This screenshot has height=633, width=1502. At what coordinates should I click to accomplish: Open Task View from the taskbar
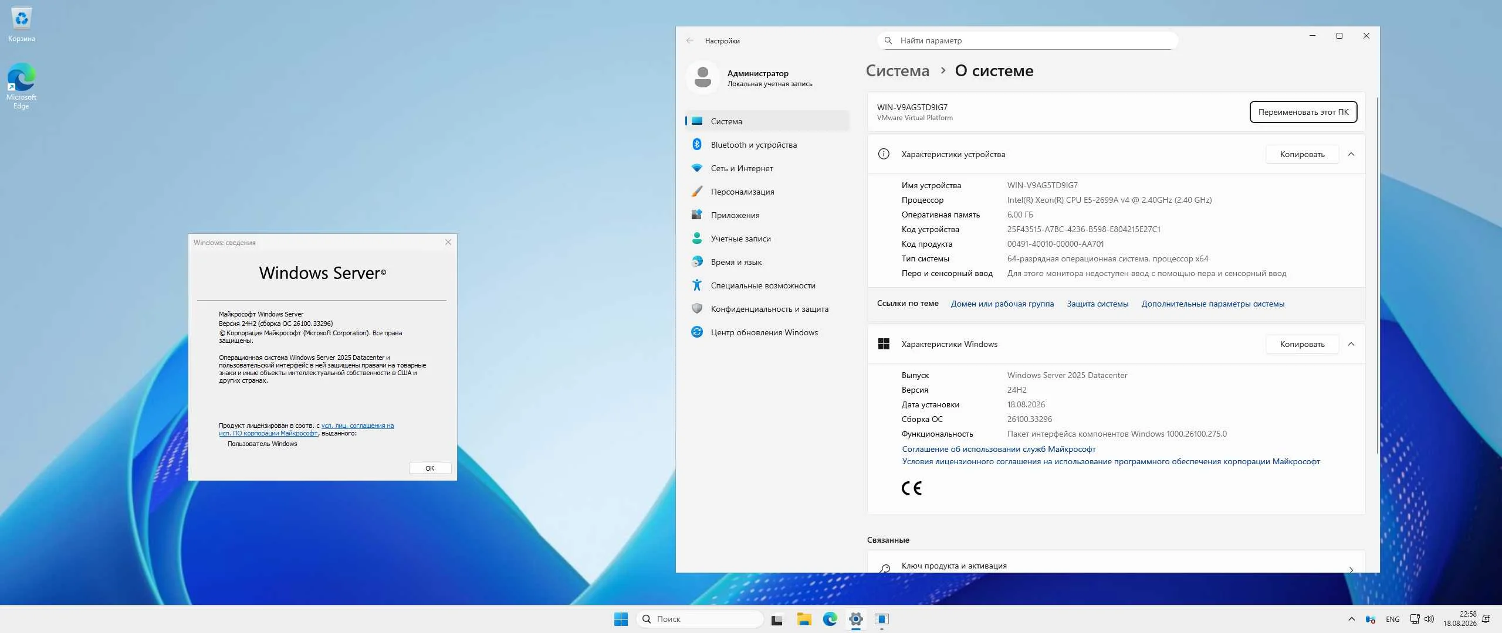tap(777, 619)
